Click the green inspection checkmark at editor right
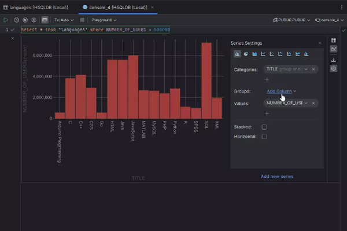347x231 pixels. 344,30
